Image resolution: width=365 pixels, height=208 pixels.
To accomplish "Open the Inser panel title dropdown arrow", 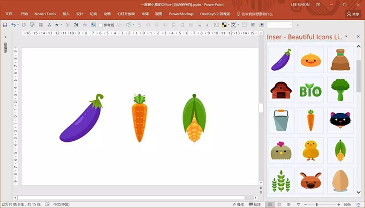I will pyautogui.click(x=346, y=36).
